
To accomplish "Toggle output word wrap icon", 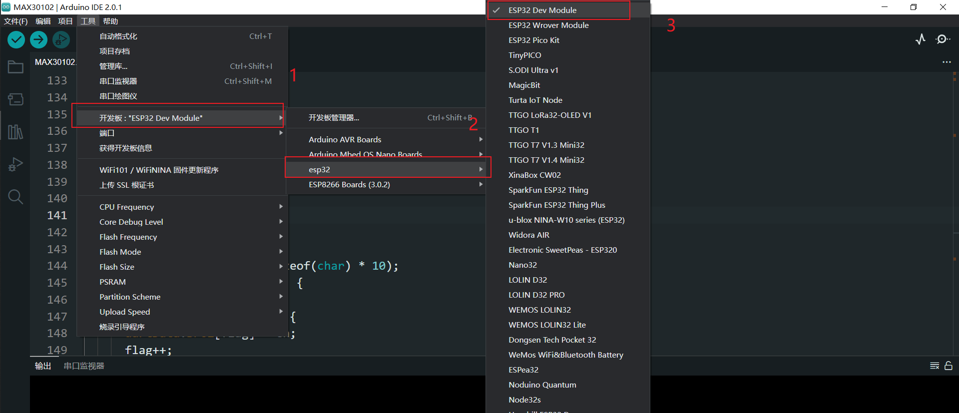I will coord(935,366).
